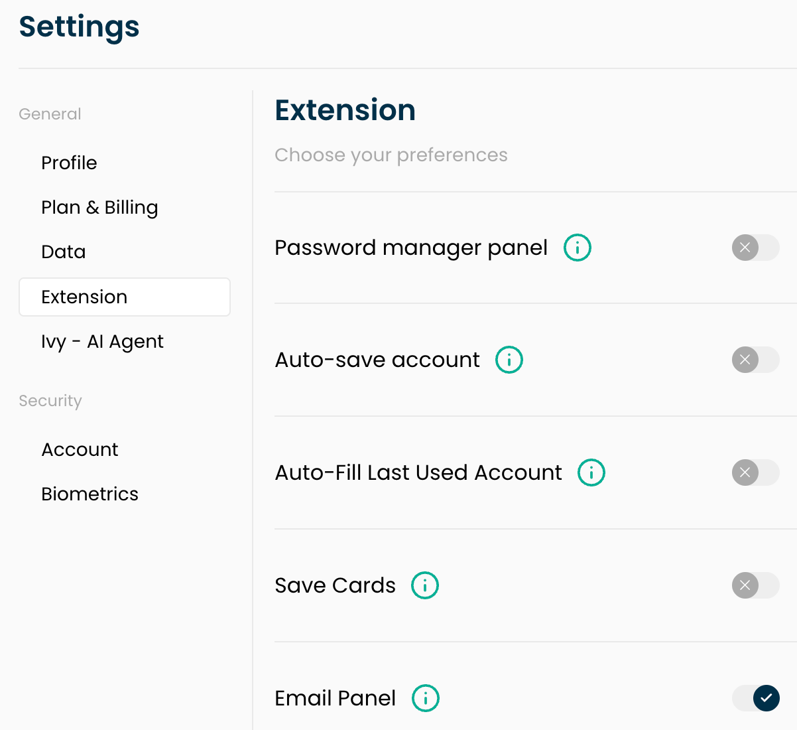This screenshot has width=797, height=730.
Task: Open Account under Security
Action: click(80, 449)
